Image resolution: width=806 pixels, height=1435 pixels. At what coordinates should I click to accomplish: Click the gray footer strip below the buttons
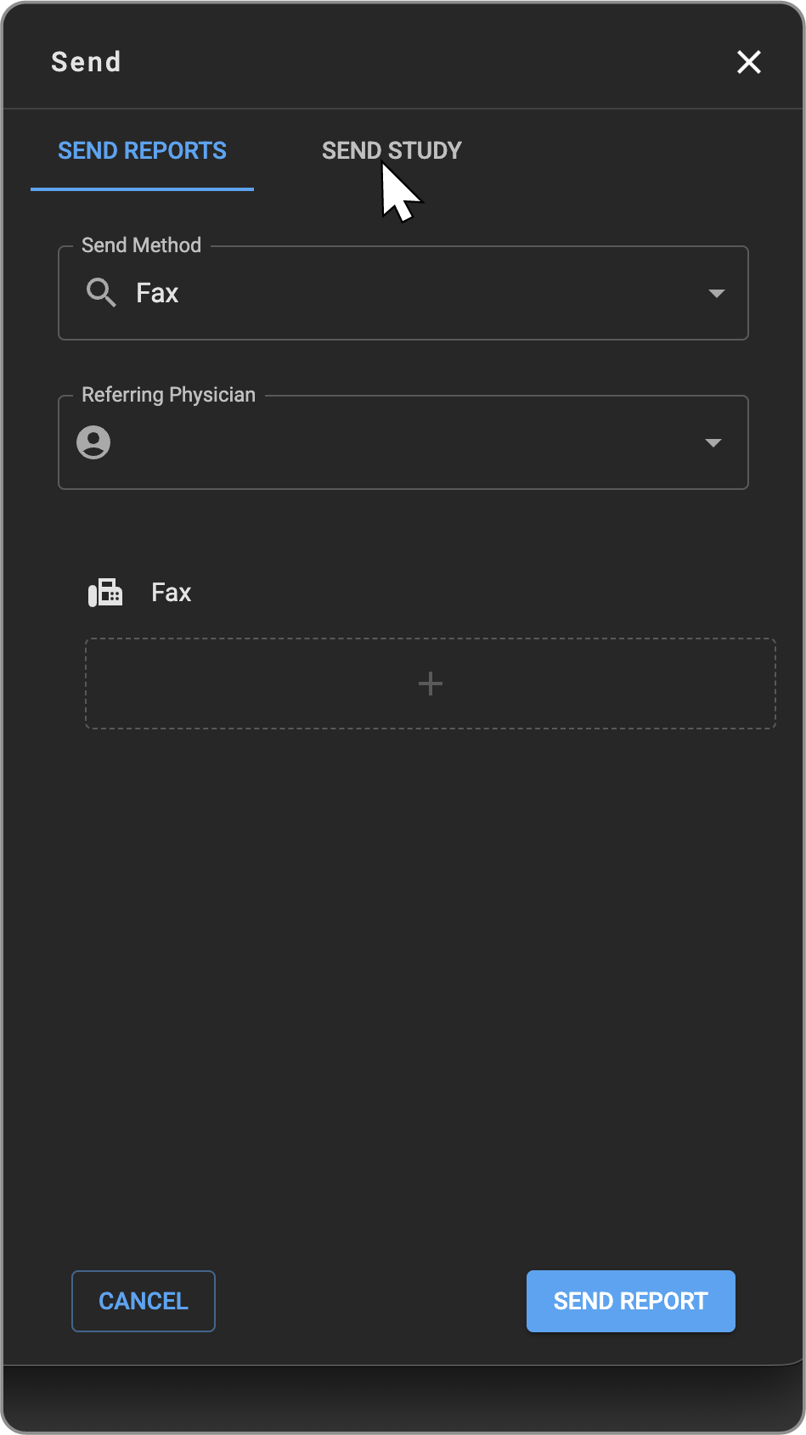(x=403, y=1398)
